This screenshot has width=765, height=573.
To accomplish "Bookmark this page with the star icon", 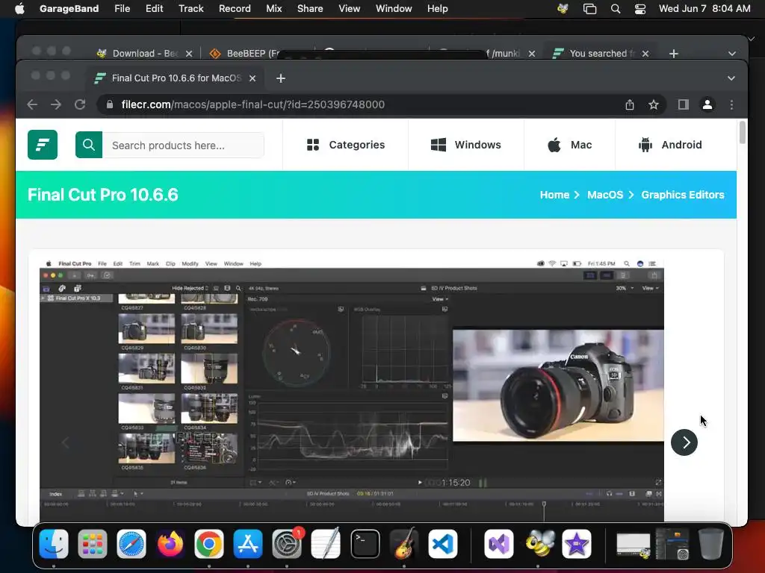I will [654, 104].
